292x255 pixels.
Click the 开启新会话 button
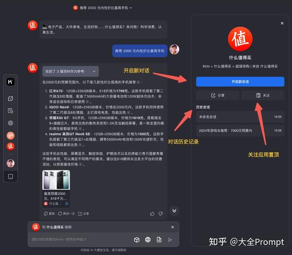click(x=240, y=82)
